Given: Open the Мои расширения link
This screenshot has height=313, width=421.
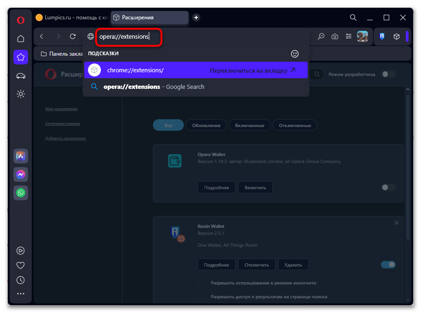Looking at the screenshot, I should click(x=61, y=109).
